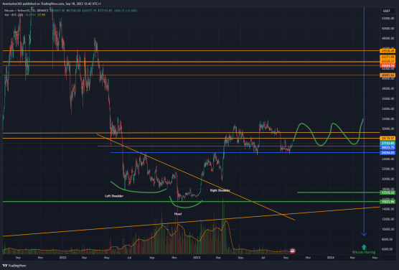Select the orange 45538.49 price label
Screen dimensions: 399x270
(388, 51)
